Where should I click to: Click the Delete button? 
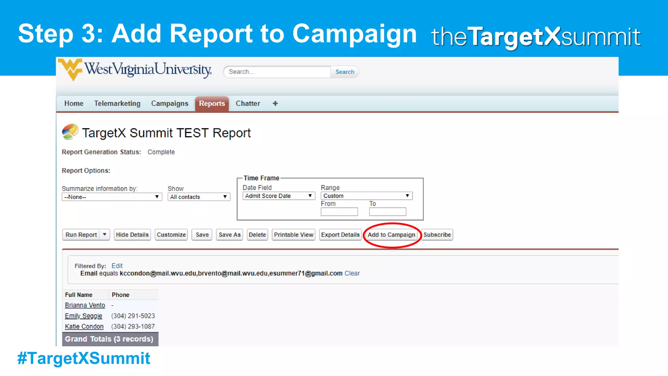click(x=257, y=235)
